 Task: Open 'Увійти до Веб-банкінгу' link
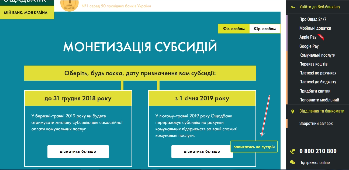[x=320, y=7]
